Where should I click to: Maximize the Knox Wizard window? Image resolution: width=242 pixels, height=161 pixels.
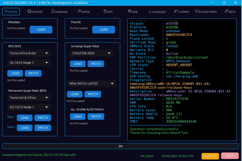click(x=224, y=3)
